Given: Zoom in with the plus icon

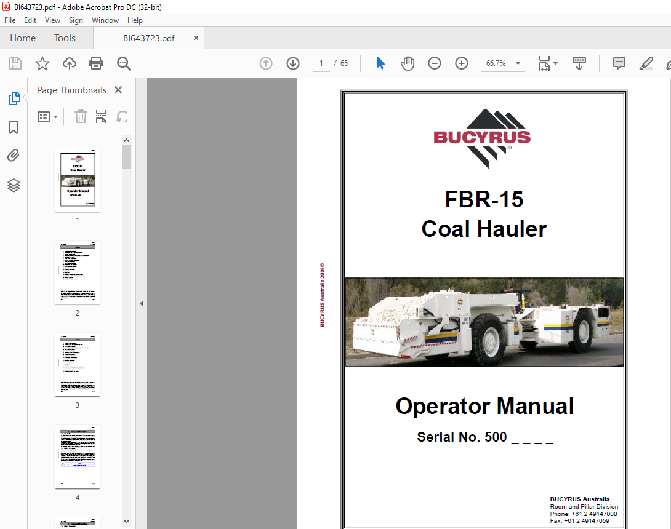Looking at the screenshot, I should 461,63.
